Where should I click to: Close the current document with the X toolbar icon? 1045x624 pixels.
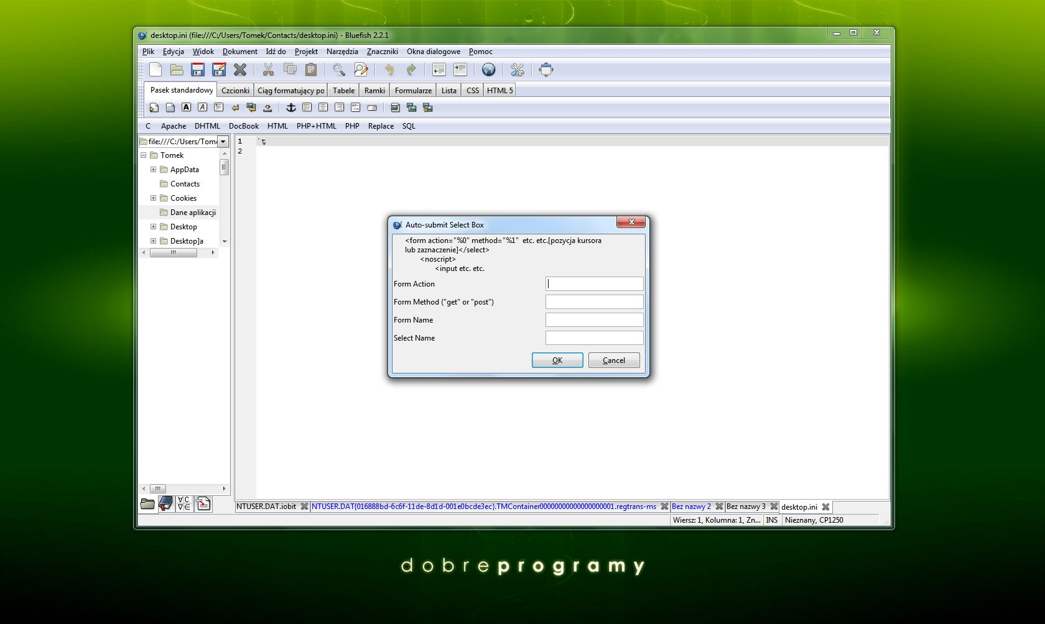point(240,70)
